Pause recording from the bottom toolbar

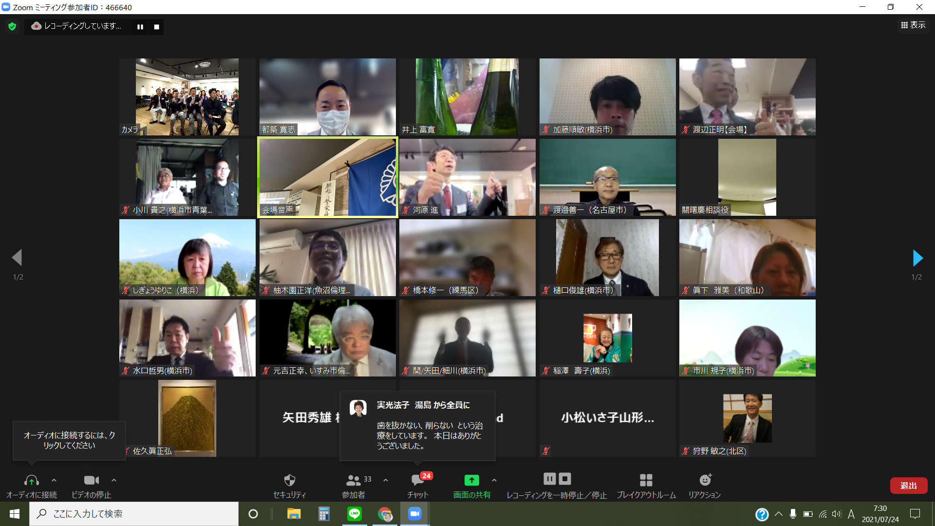tap(549, 479)
